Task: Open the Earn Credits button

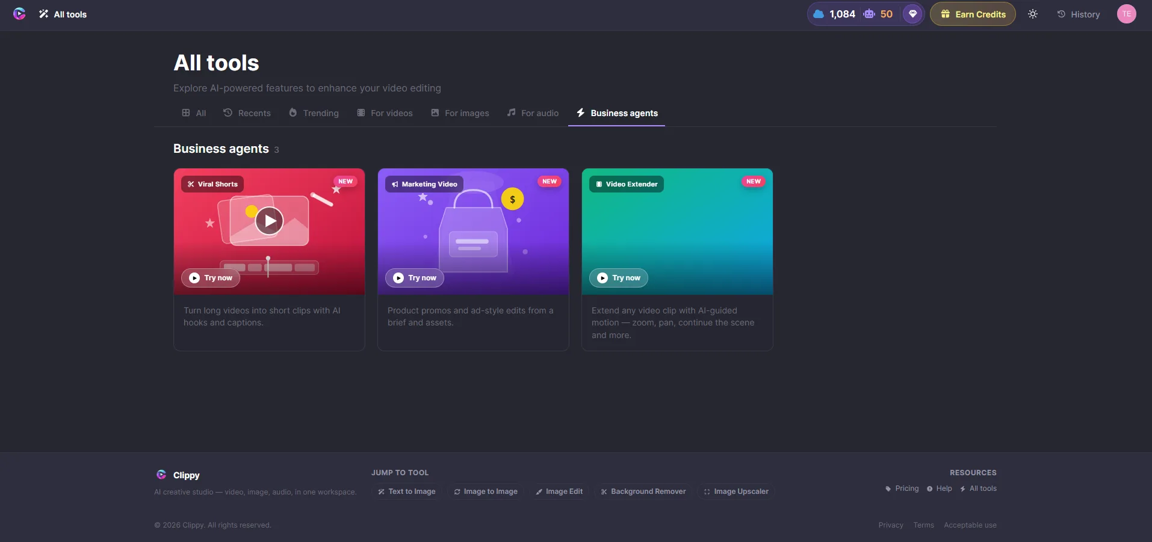Action: point(973,14)
